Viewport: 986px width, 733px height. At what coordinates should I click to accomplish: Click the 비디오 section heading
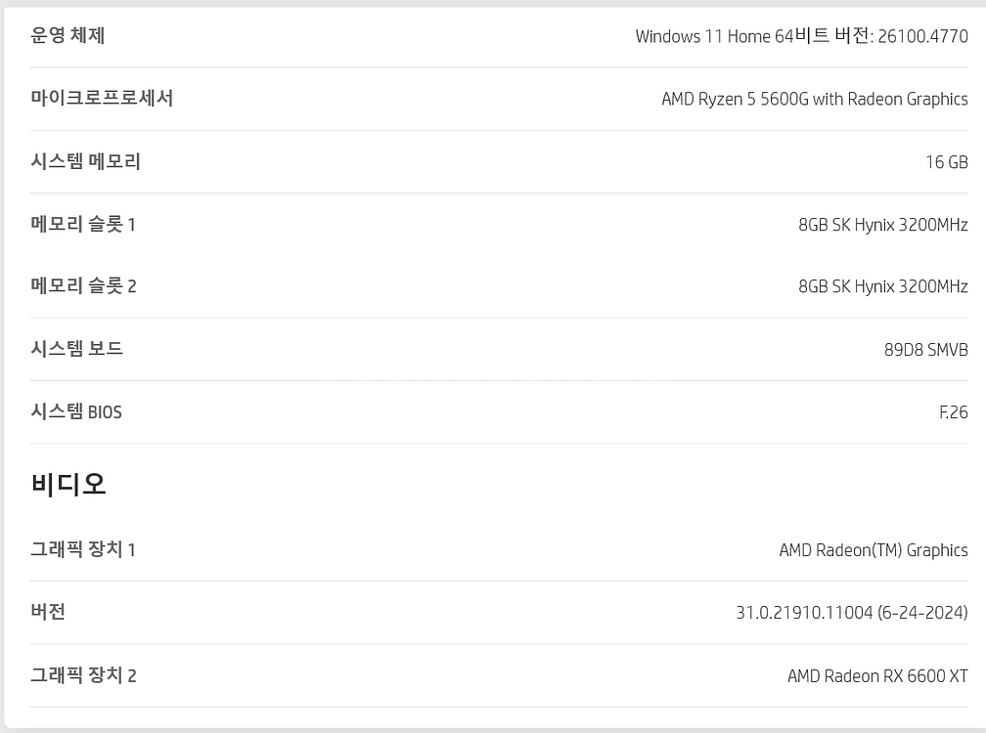click(68, 484)
